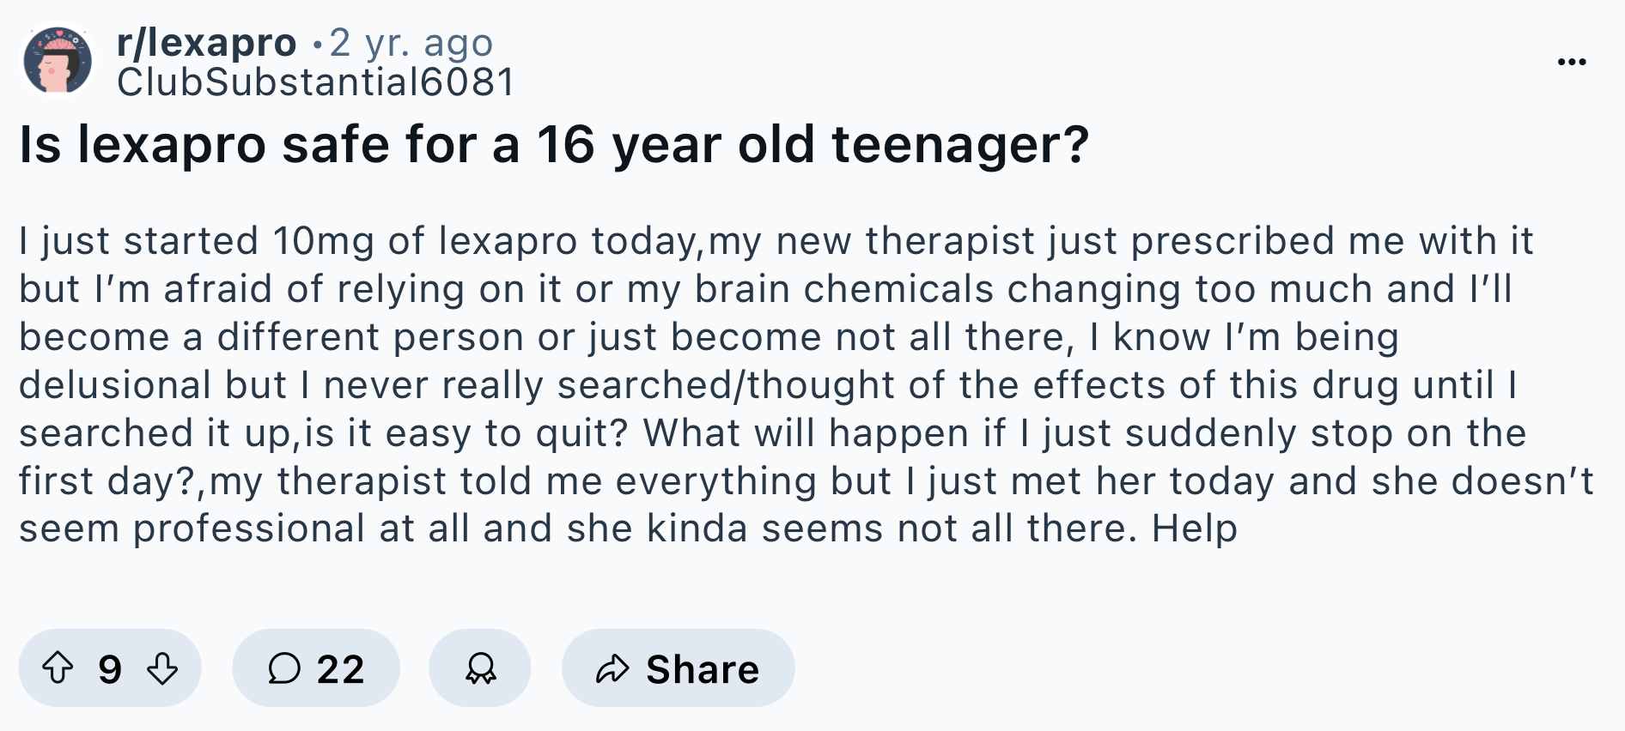Visit the r/lexapro subreddit link
1625x731 pixels.
(x=207, y=43)
